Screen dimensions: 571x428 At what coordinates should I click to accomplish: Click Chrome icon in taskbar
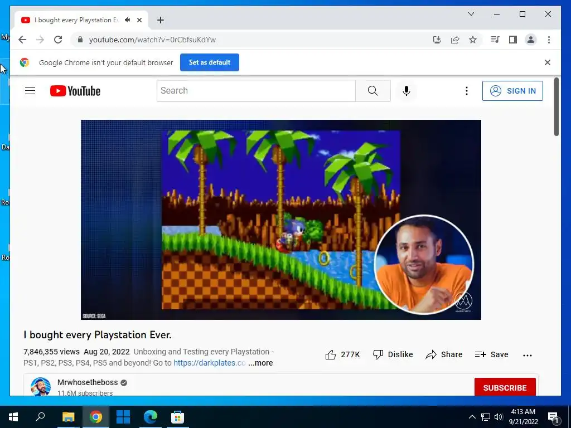(x=96, y=417)
